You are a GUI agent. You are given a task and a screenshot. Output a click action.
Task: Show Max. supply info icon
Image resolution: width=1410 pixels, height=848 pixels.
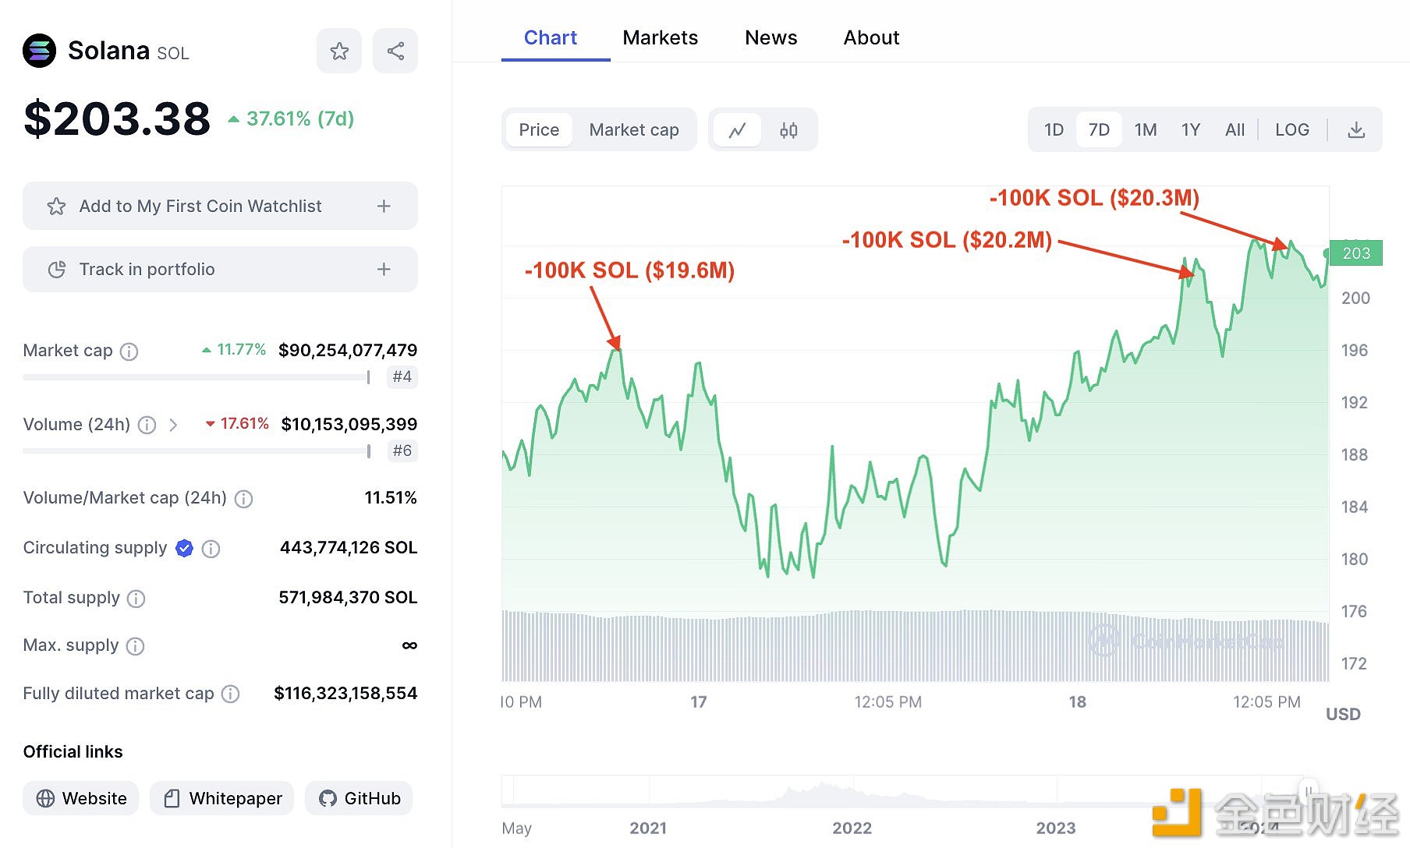[x=135, y=646]
